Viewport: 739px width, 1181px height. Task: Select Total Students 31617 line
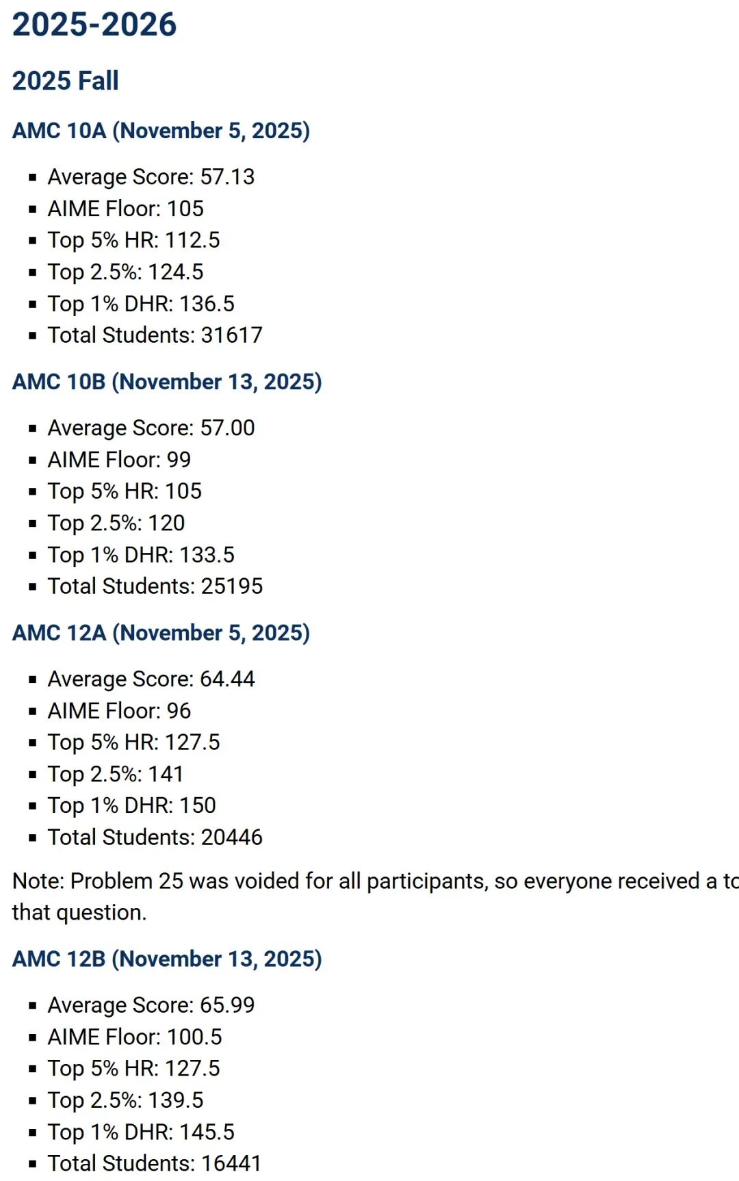155,335
